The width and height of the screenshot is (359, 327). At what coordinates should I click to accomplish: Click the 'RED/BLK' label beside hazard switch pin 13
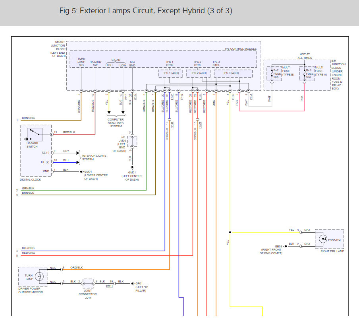coord(69,132)
